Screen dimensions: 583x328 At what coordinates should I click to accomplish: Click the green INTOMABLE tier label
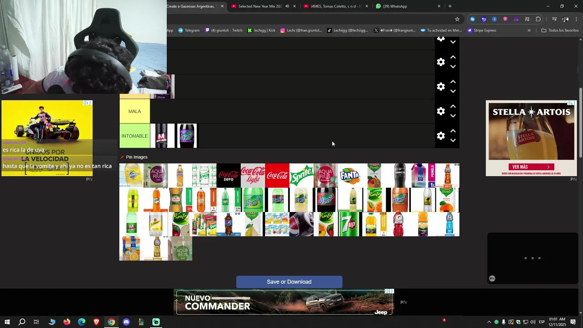pyautogui.click(x=134, y=136)
